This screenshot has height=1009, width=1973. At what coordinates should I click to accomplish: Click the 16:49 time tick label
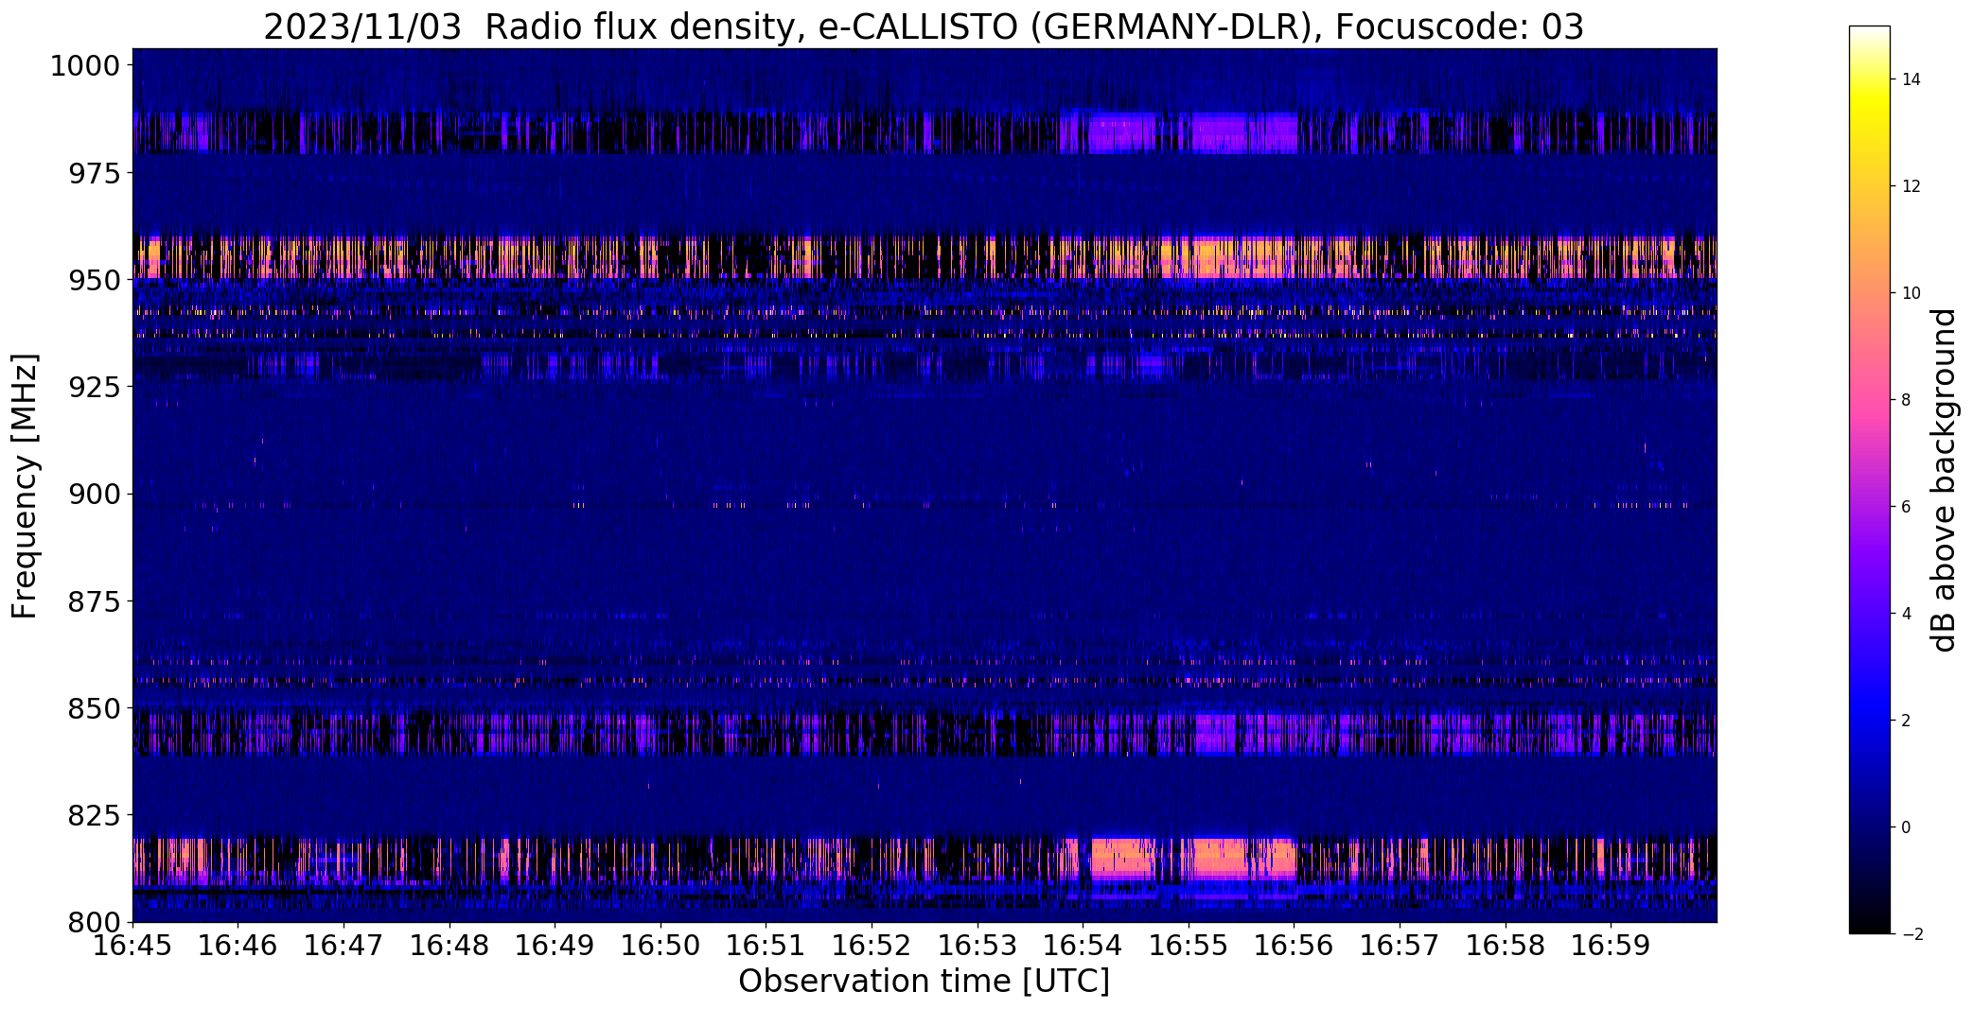[x=555, y=946]
